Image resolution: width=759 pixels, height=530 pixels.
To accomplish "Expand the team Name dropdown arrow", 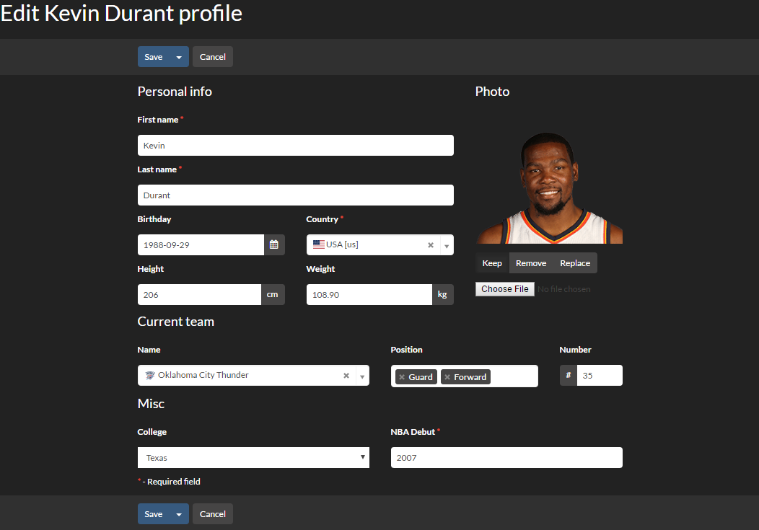I will (362, 376).
